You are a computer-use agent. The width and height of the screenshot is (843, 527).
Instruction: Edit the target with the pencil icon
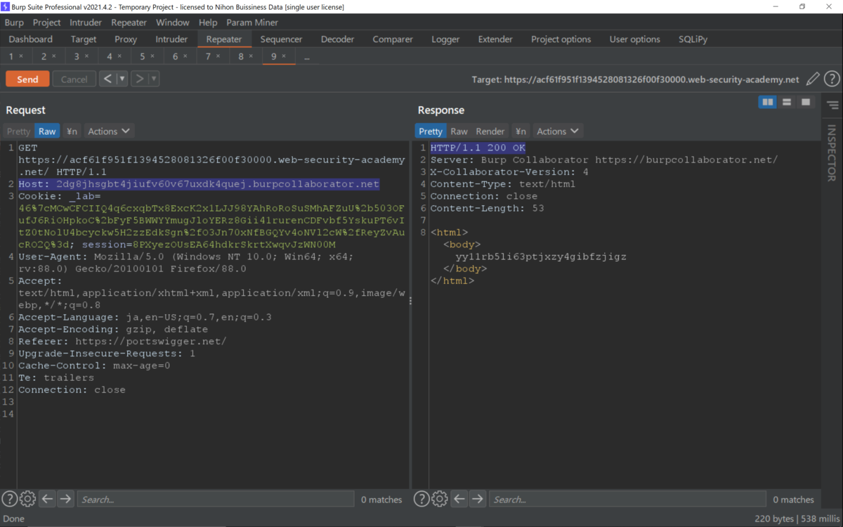coord(813,79)
